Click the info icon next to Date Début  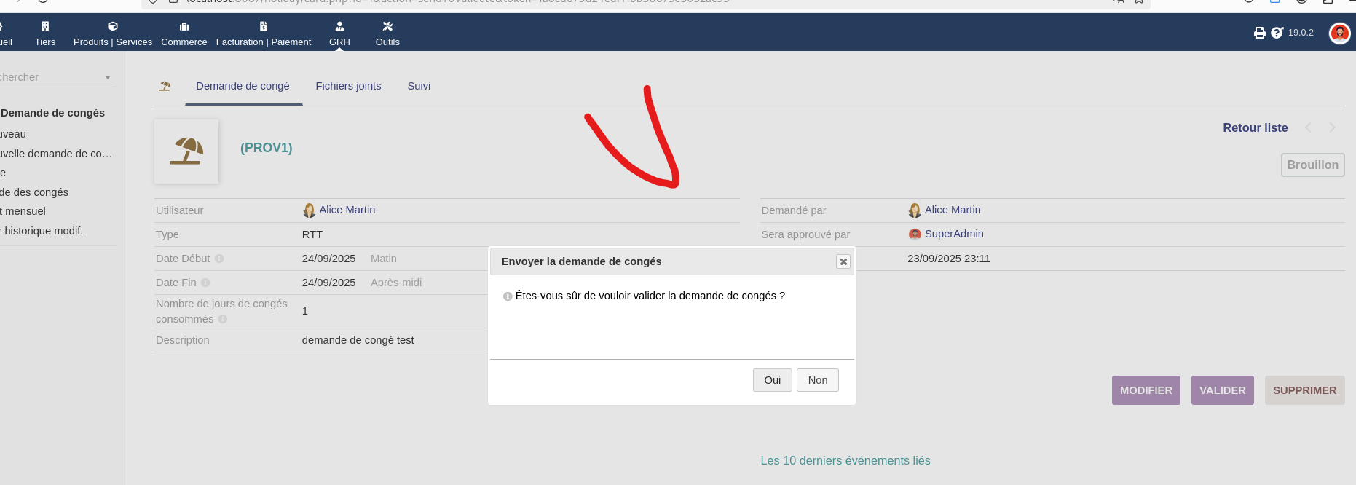(219, 259)
